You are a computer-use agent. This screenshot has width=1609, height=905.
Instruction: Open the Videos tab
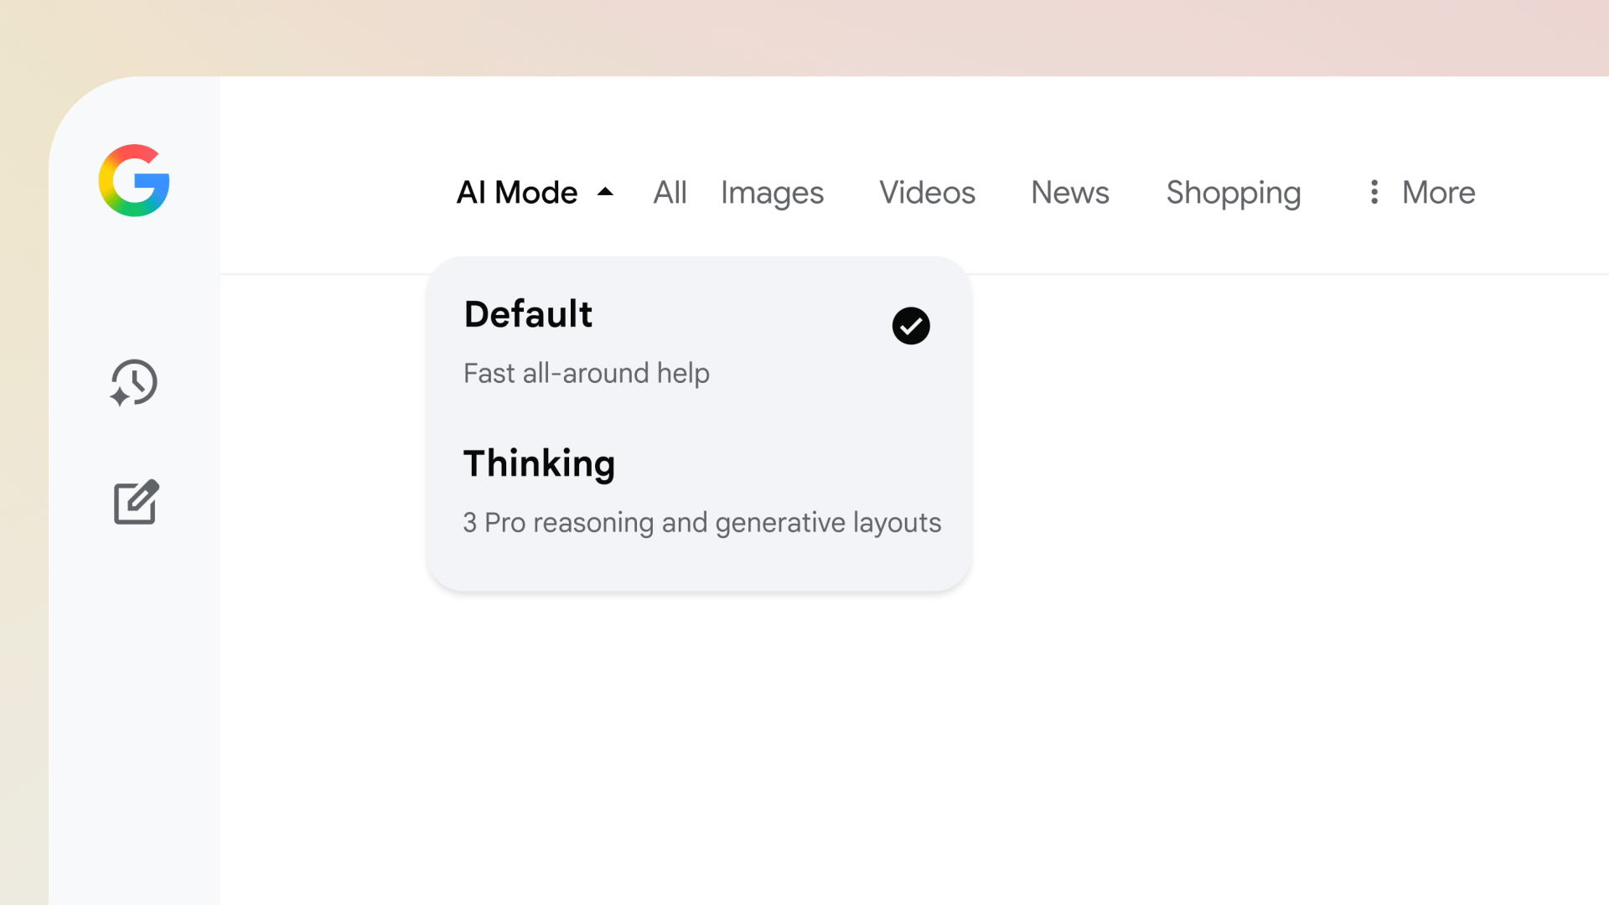(x=927, y=192)
